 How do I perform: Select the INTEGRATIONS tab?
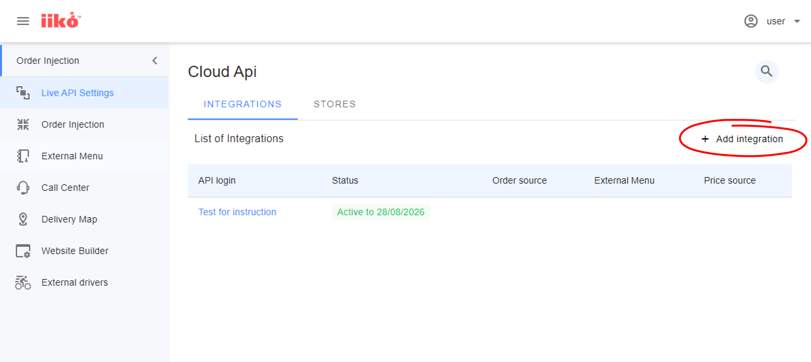point(242,104)
